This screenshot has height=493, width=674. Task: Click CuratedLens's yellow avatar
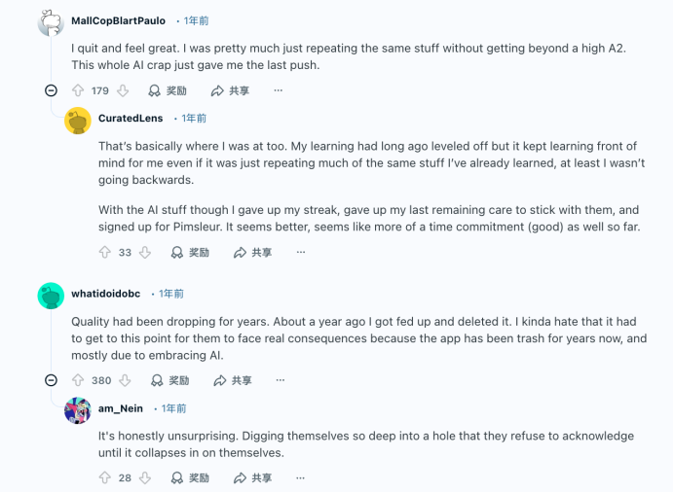[x=78, y=121]
